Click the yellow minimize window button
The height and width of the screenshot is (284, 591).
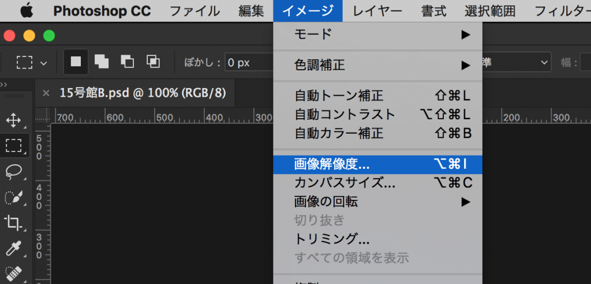click(29, 36)
